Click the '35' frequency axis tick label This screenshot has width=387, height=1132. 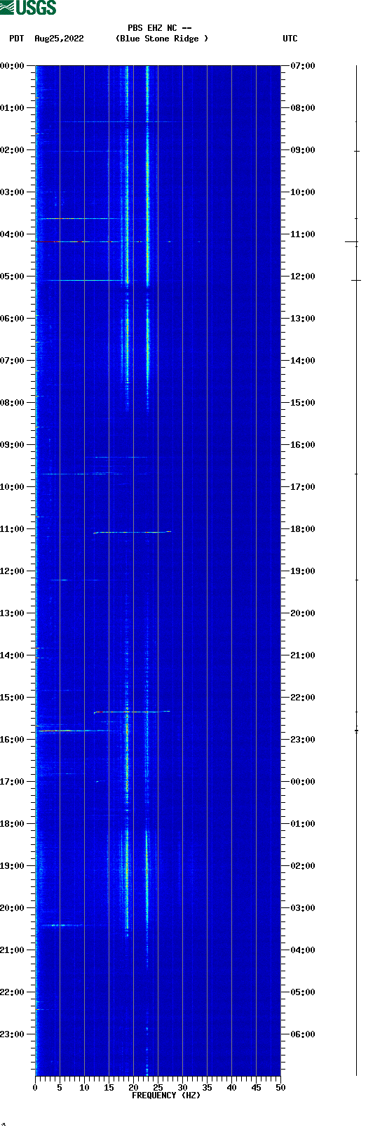(207, 1088)
